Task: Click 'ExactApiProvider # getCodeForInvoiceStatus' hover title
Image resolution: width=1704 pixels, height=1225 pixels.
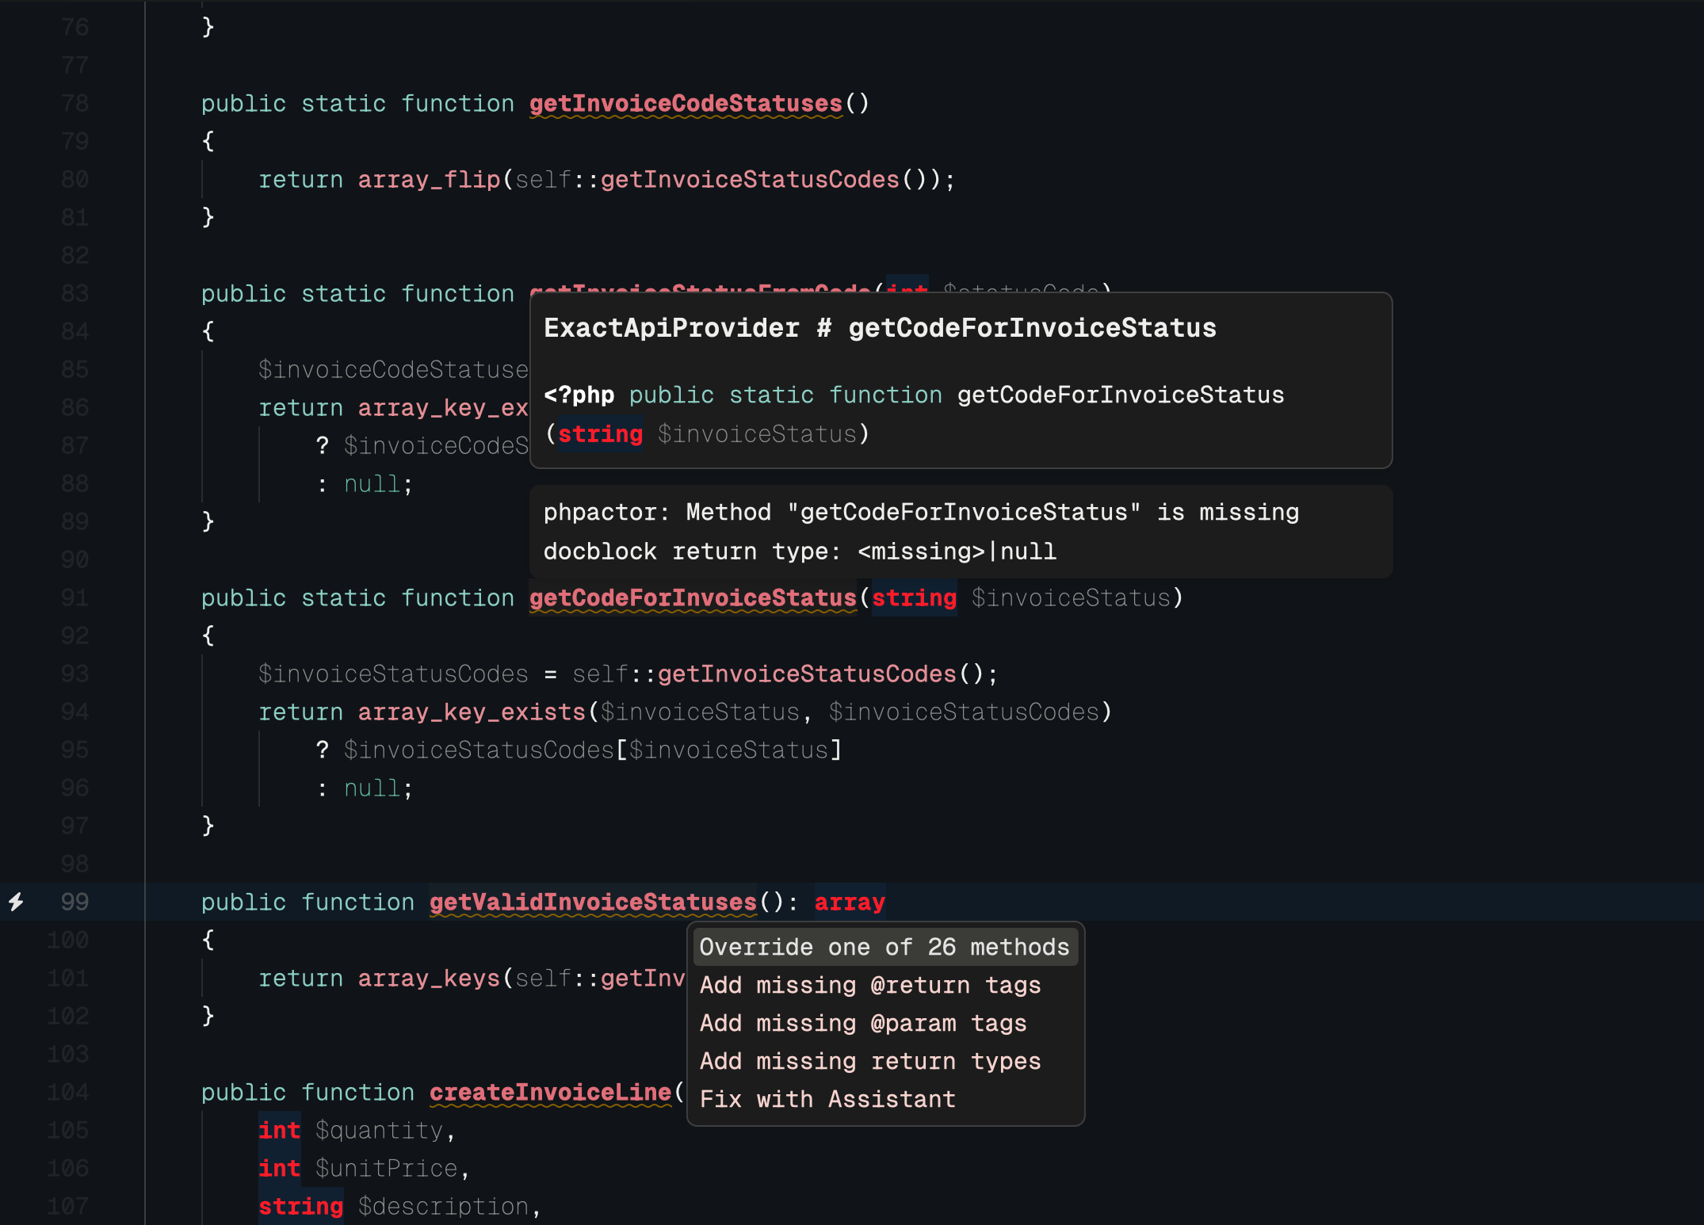Action: (x=880, y=328)
